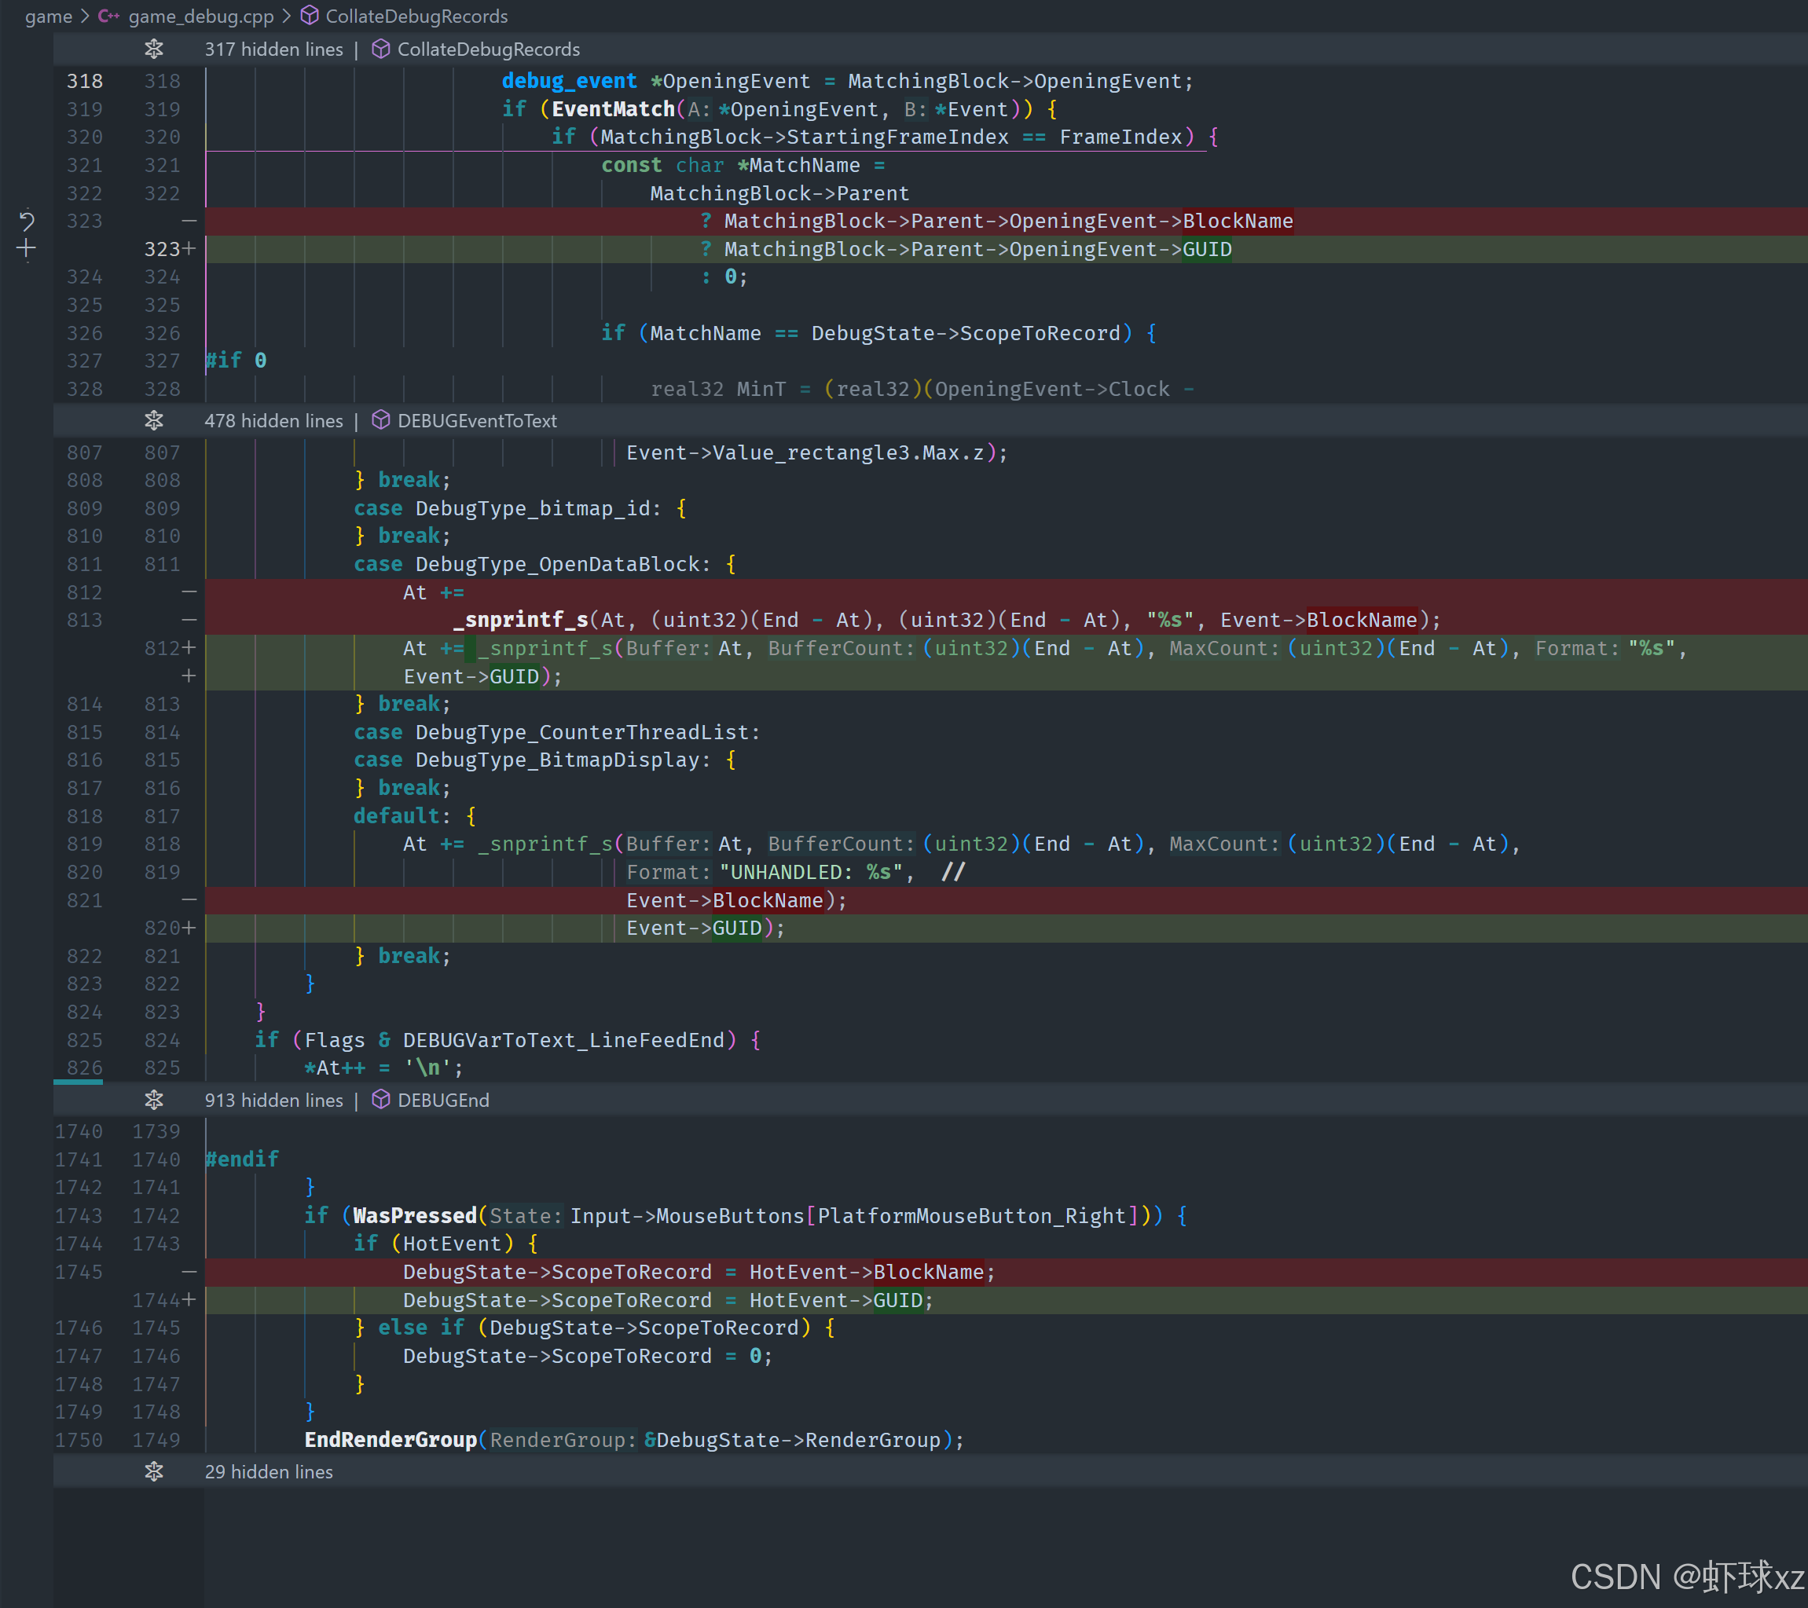
Task: Click the stage change plus icon
Action: point(27,248)
